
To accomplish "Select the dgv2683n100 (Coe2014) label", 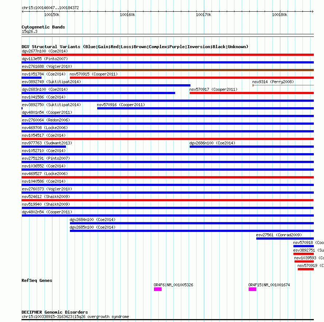I will click(x=45, y=89).
